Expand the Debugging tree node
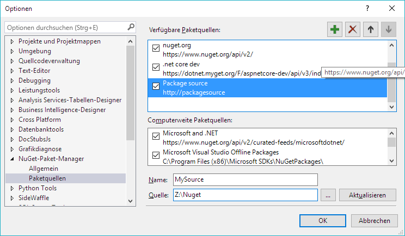 pyautogui.click(x=12, y=80)
